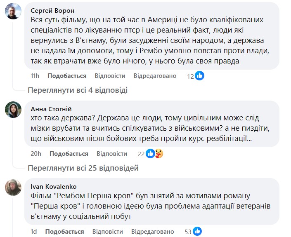Click the Сергей Ворон author name
The image size is (291, 237).
(x=53, y=10)
